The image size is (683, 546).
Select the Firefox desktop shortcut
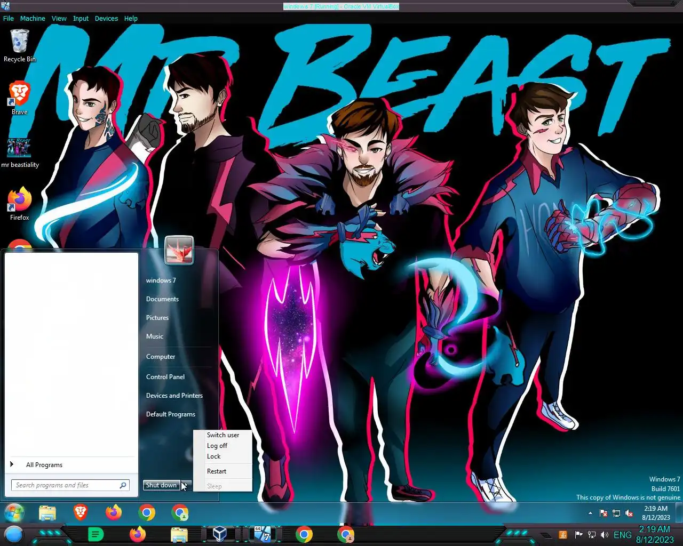20,204
